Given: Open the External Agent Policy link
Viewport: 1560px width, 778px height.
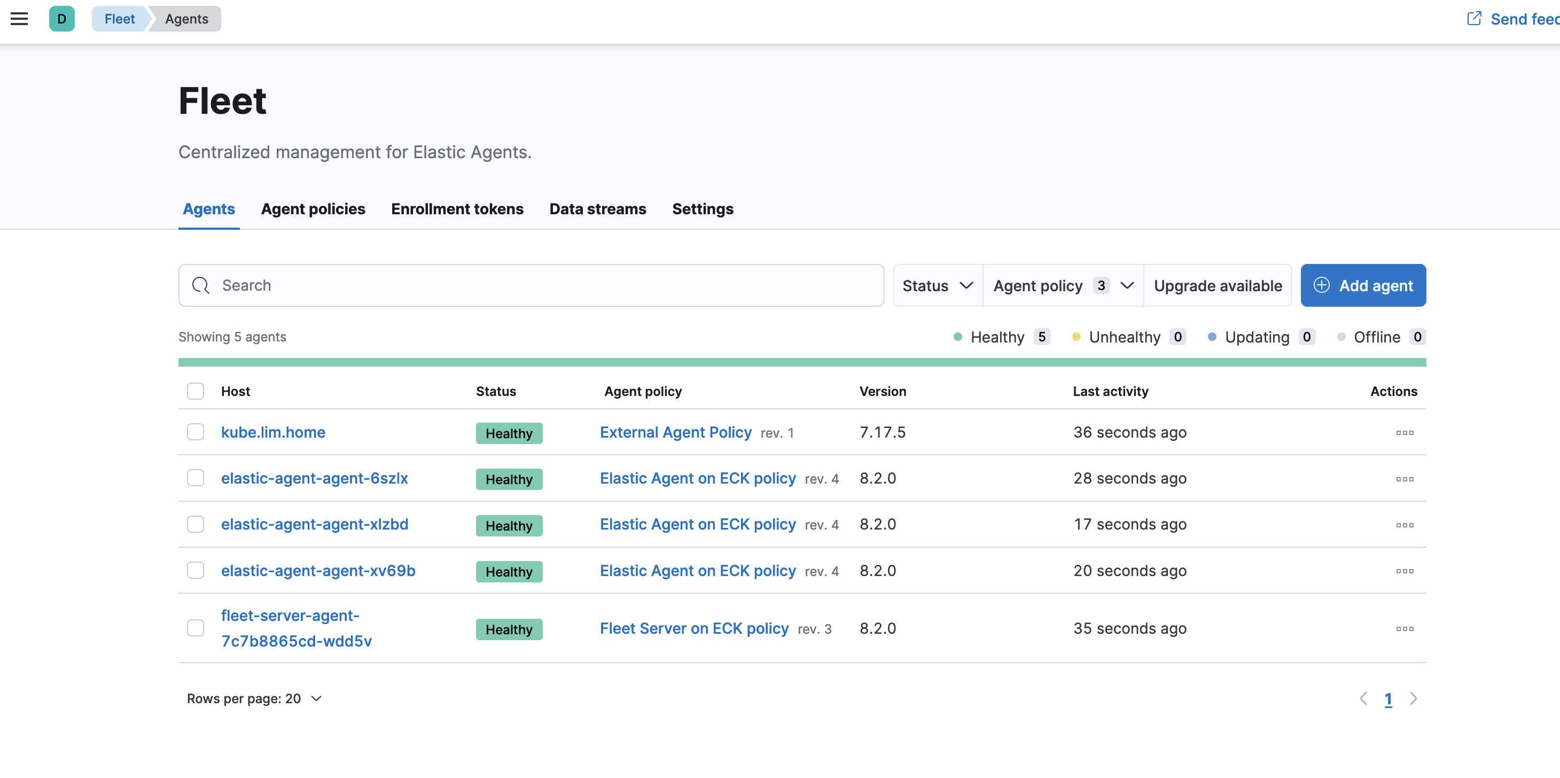Looking at the screenshot, I should click(x=675, y=432).
